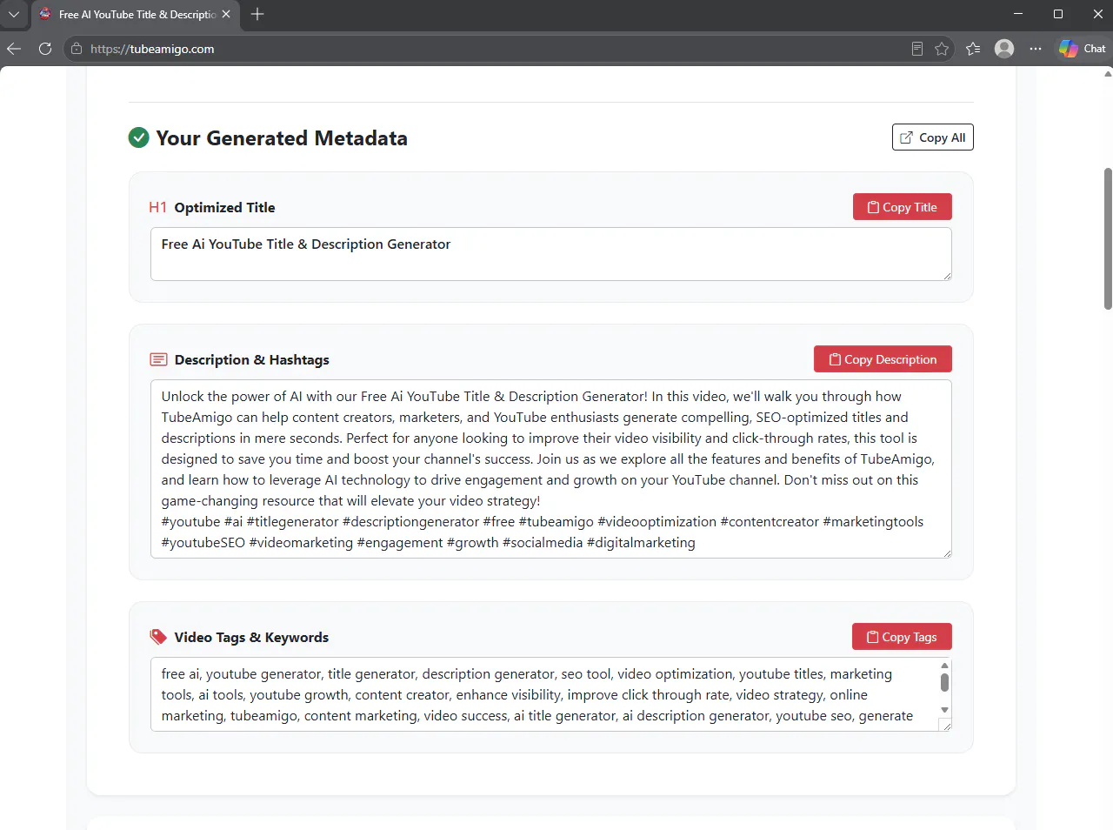The height and width of the screenshot is (830, 1113).
Task: Click the green checkmark beside Your Generated Metadata
Action: pyautogui.click(x=139, y=137)
